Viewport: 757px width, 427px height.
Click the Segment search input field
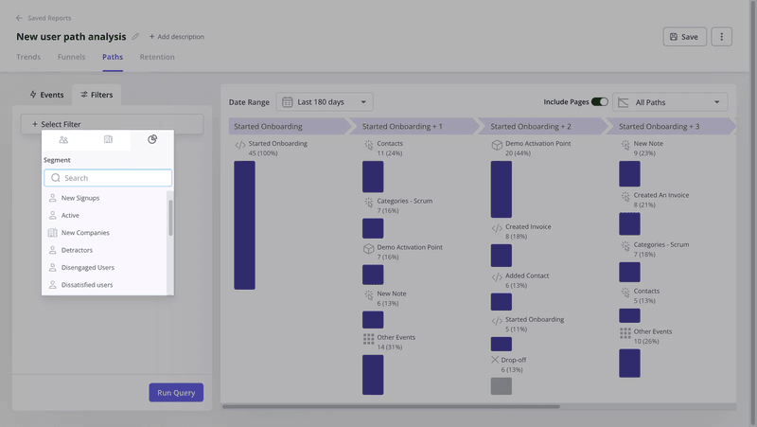108,178
